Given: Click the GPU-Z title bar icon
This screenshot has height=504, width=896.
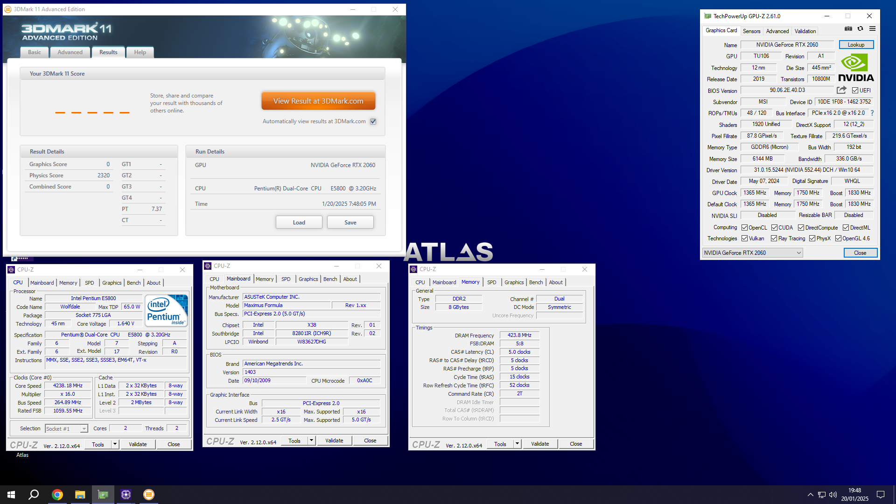Looking at the screenshot, I should coord(707,16).
